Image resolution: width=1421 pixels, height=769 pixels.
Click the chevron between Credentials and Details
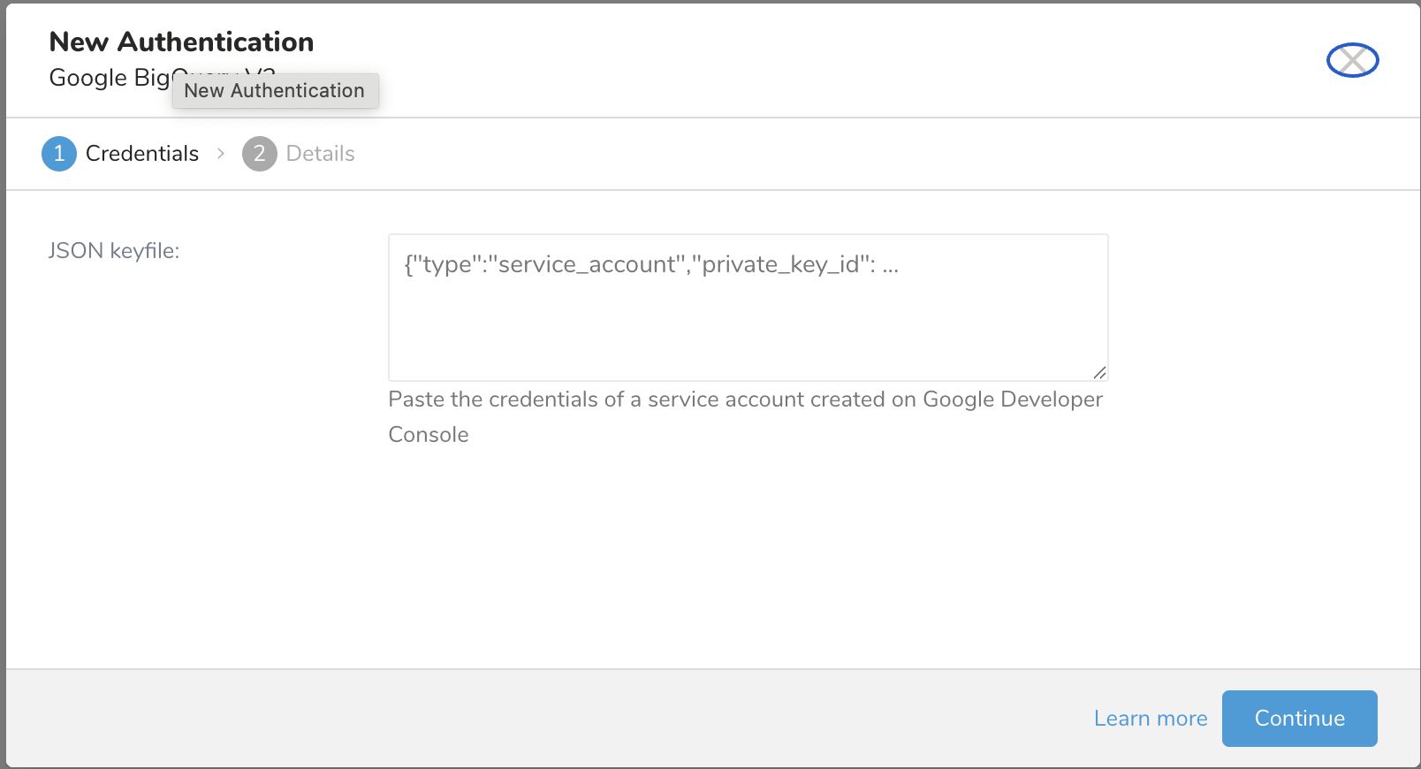point(221,154)
